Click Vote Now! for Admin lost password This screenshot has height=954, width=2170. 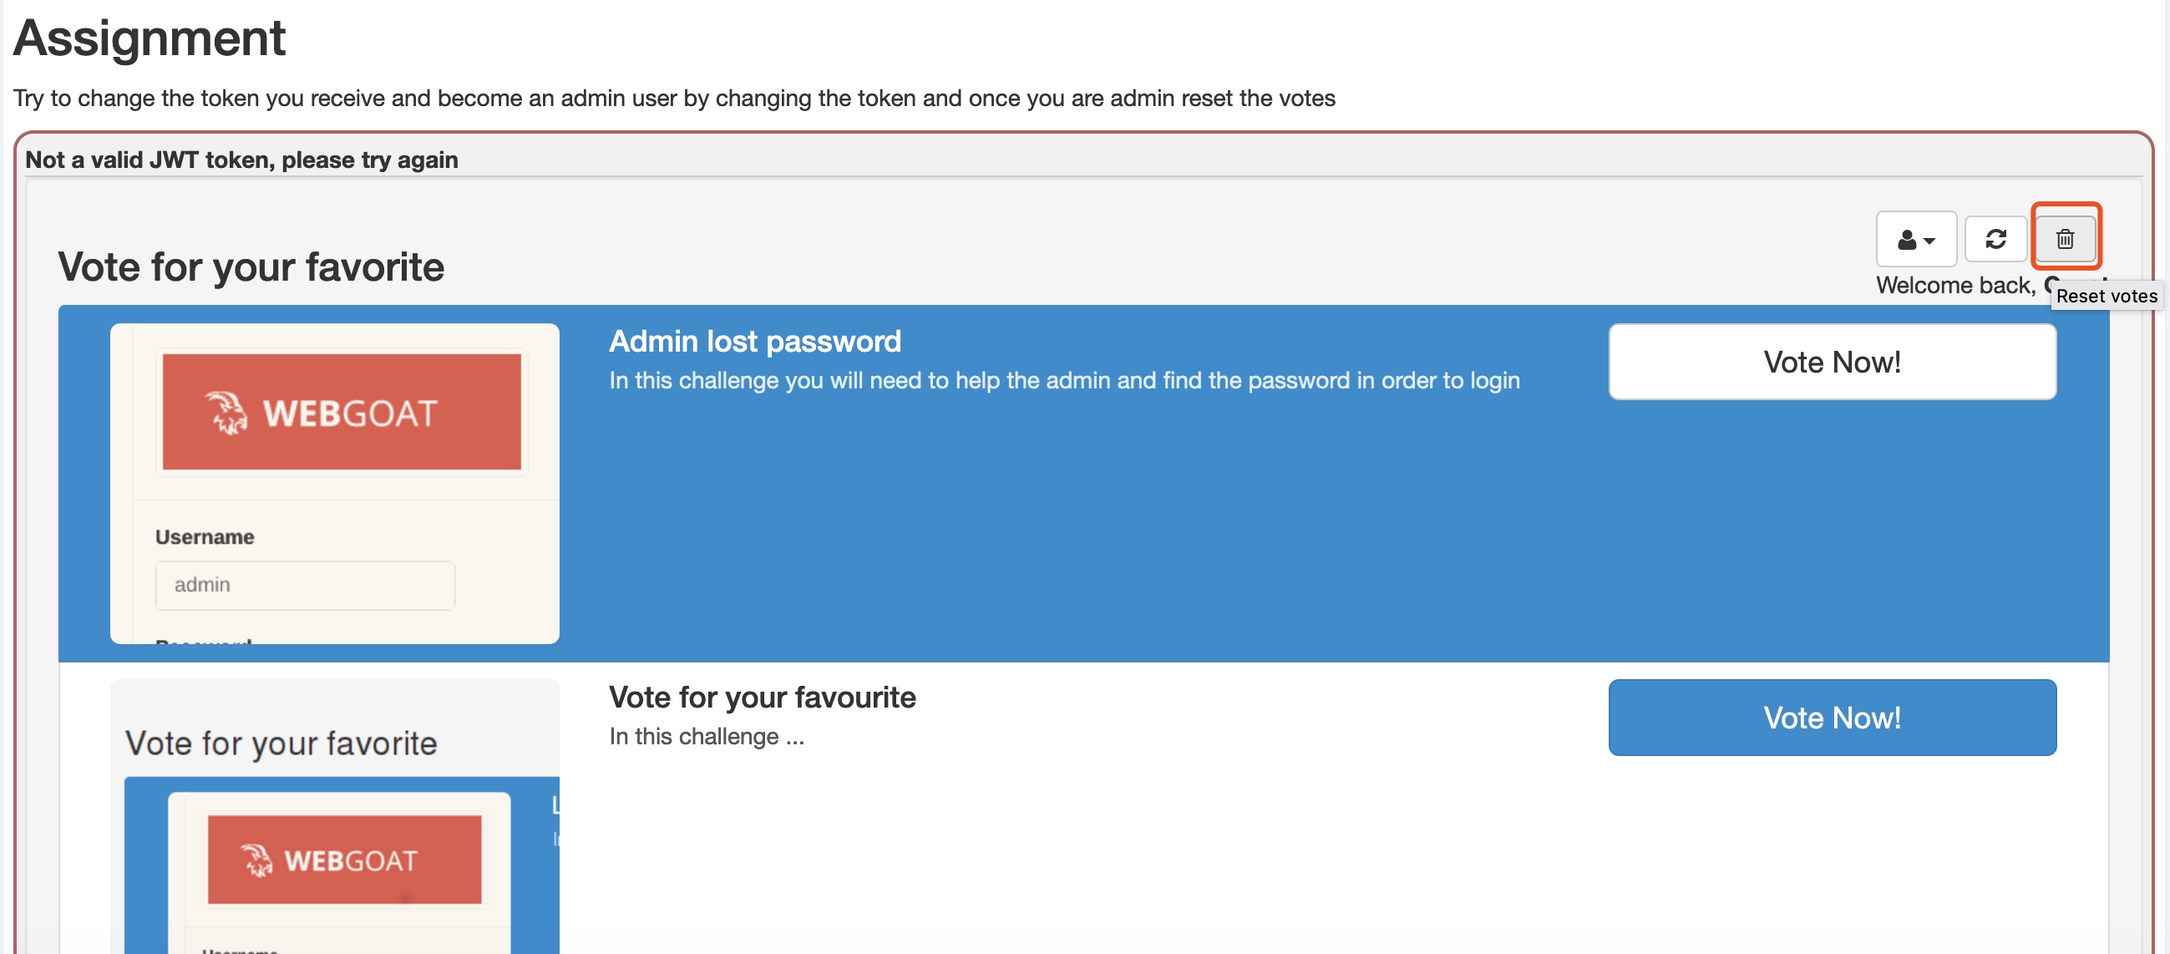tap(1833, 363)
